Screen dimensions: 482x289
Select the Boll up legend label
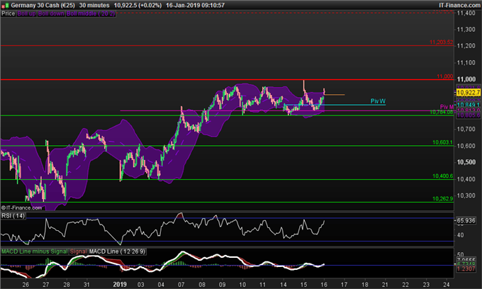[26, 13]
